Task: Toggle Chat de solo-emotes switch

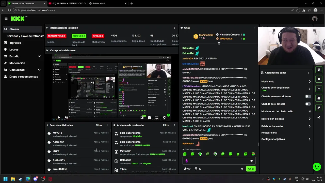Action: (x=308, y=104)
